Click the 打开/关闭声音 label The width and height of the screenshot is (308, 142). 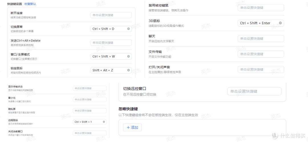159,67
